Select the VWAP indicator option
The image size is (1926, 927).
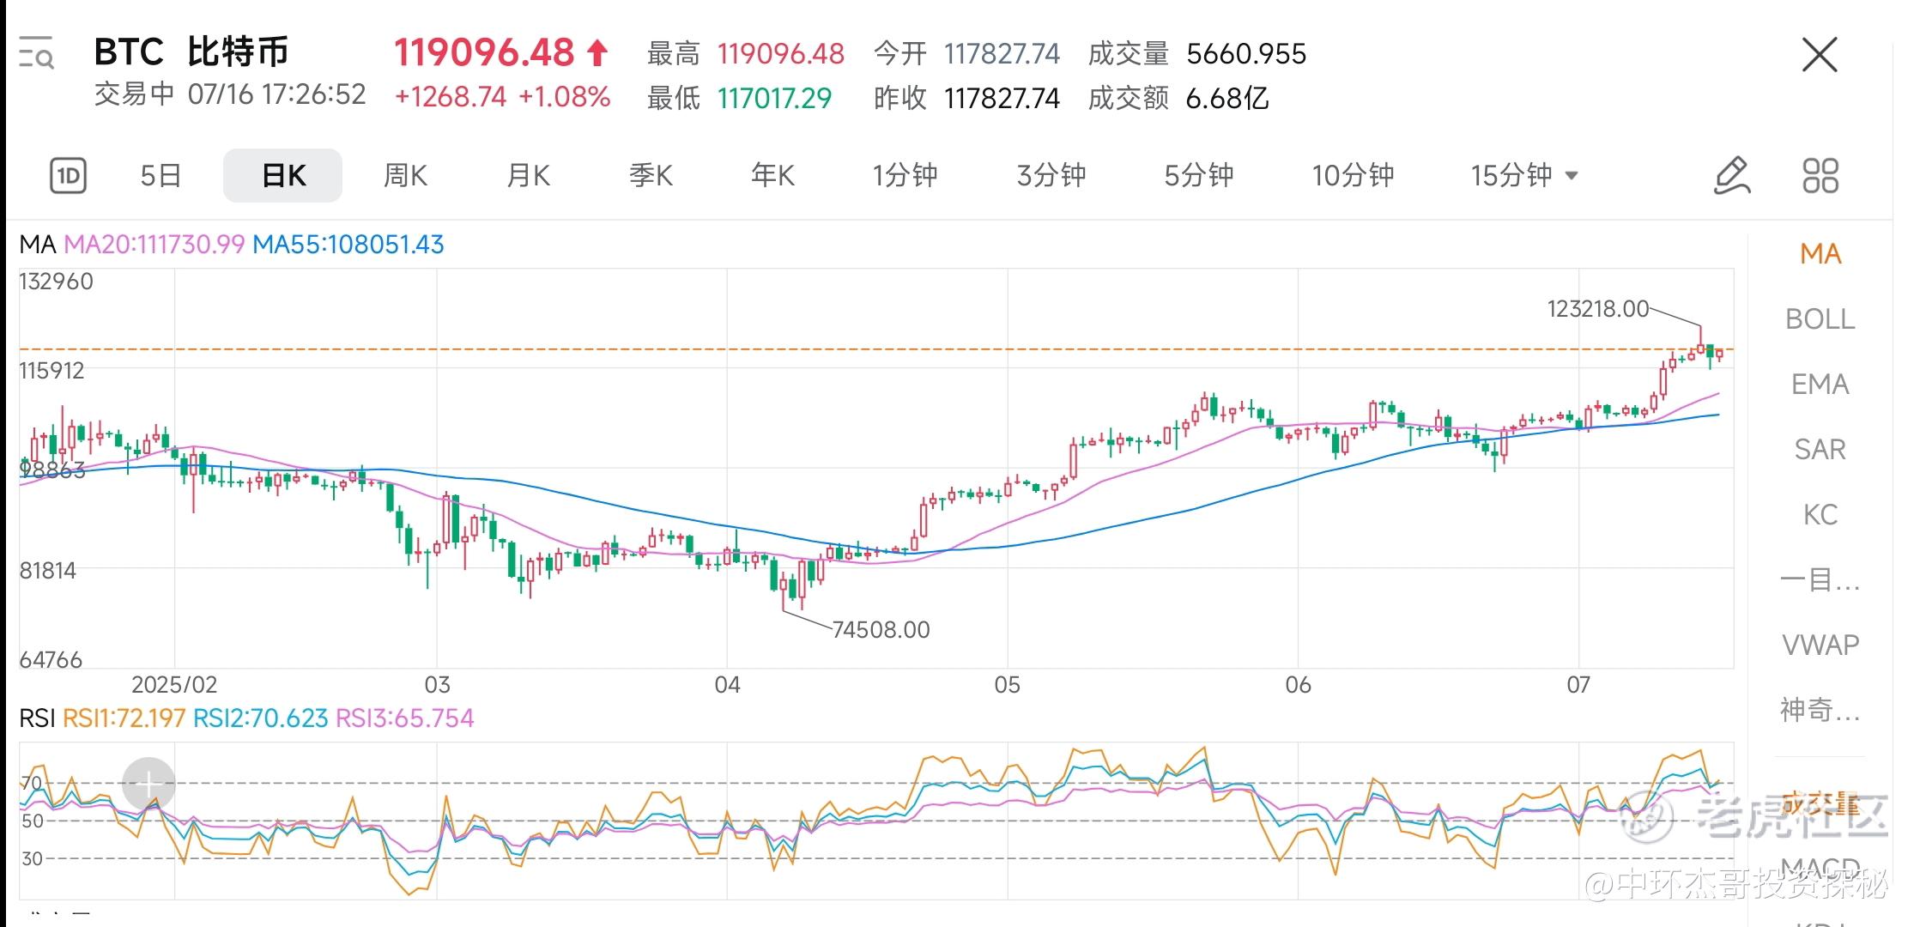pyautogui.click(x=1820, y=645)
